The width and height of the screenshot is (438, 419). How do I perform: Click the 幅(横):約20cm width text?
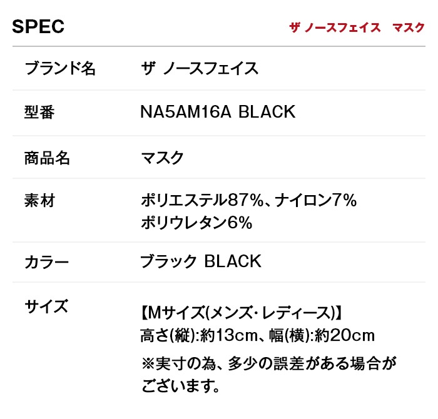322,336
